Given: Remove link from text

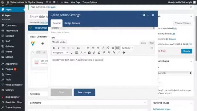Looking at the screenshot, I should (108, 48).
